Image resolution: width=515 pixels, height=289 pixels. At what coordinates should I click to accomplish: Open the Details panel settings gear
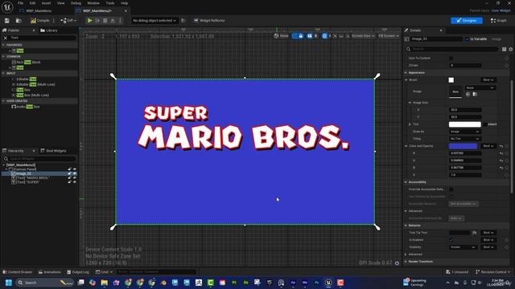pos(511,49)
